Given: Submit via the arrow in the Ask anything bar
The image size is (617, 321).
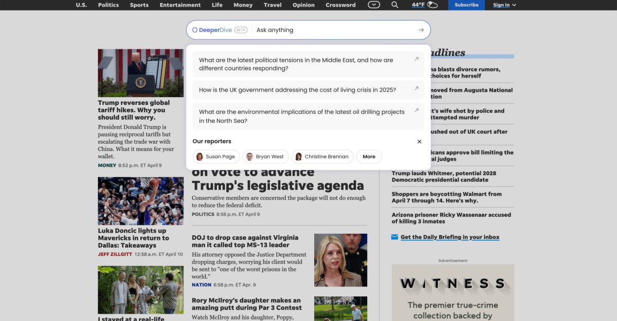Looking at the screenshot, I should tap(420, 29).
